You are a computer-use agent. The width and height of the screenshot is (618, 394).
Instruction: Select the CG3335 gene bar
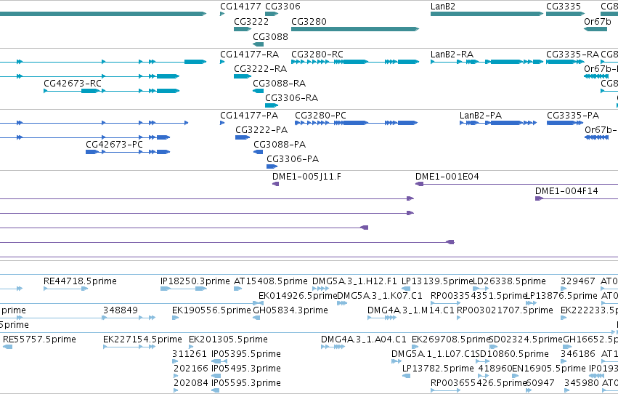(x=565, y=14)
